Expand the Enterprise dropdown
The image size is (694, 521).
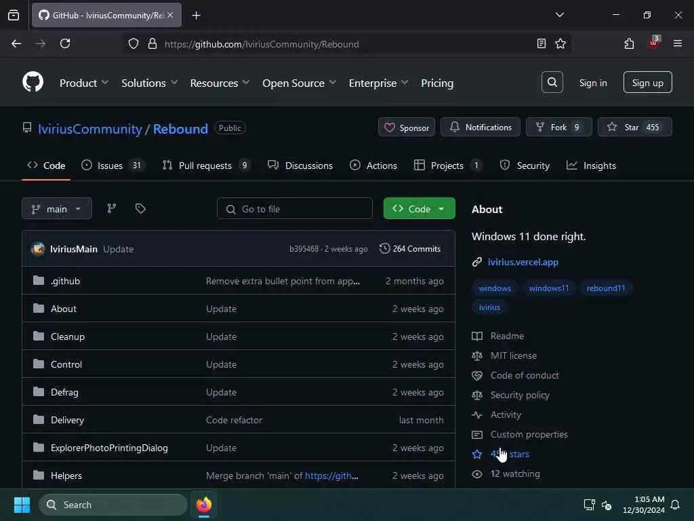[378, 83]
